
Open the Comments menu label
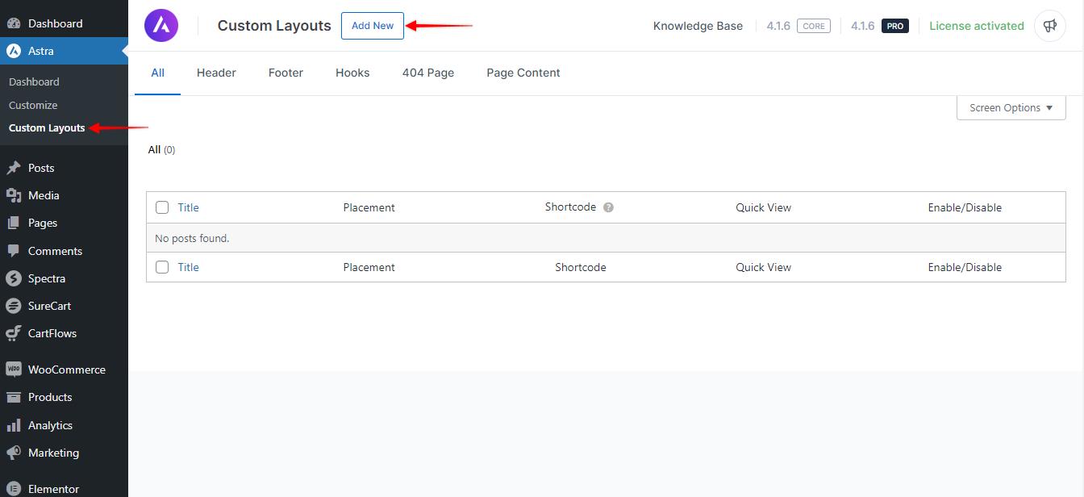[55, 251]
